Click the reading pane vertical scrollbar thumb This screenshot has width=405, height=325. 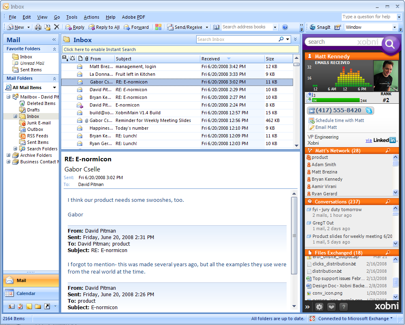click(x=294, y=236)
